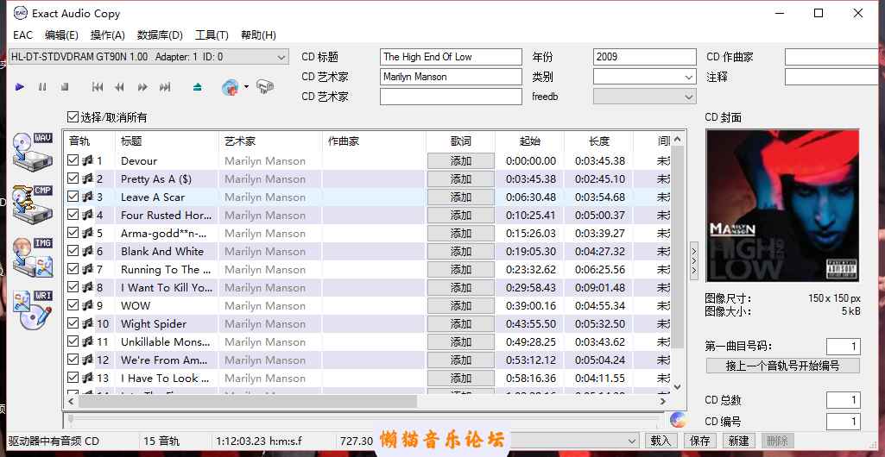Open the 工具(T) menu
Screen dimensions: 885x457
click(212, 35)
